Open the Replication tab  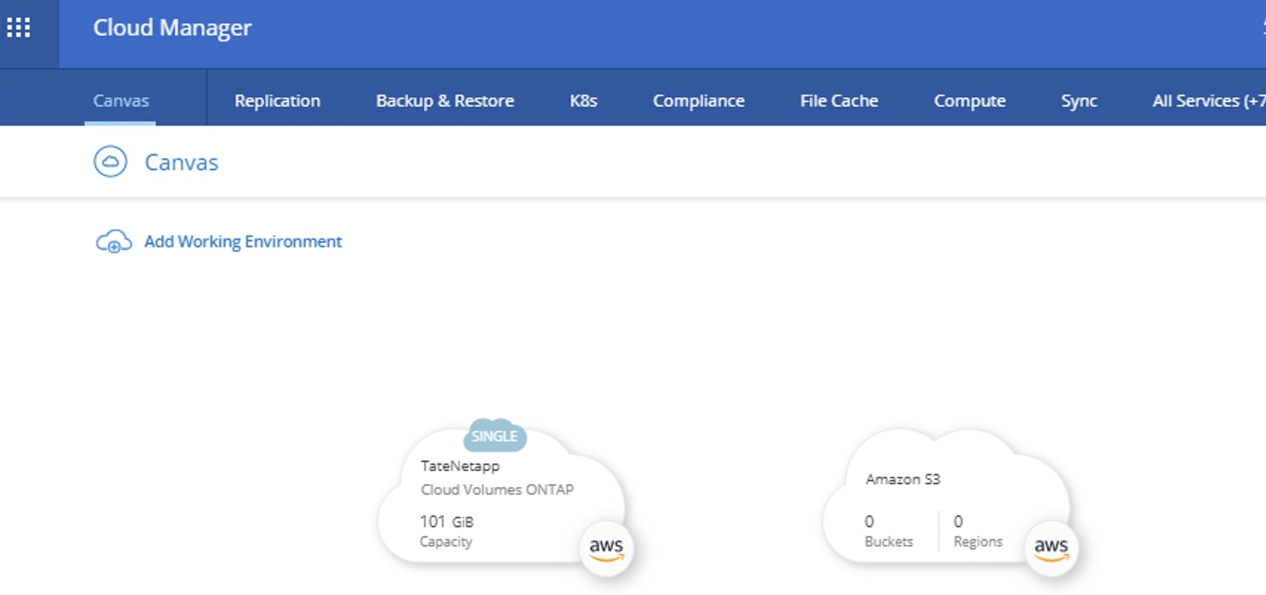pyautogui.click(x=277, y=101)
